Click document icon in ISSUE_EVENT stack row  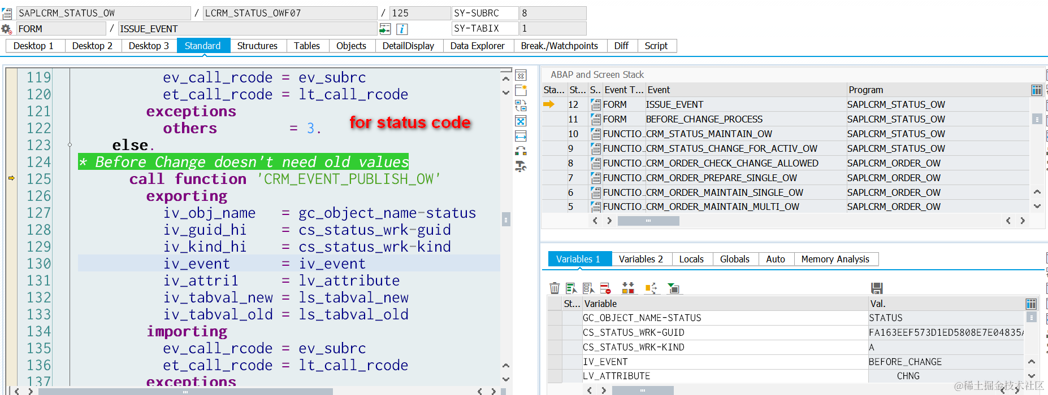[595, 104]
